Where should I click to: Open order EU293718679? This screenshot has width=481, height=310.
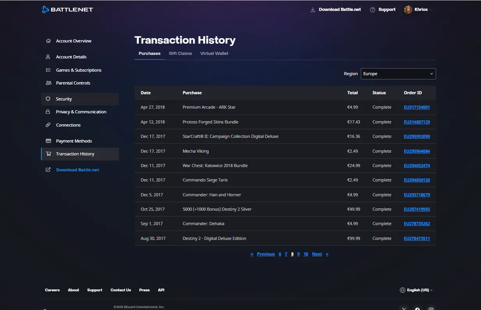pyautogui.click(x=417, y=195)
